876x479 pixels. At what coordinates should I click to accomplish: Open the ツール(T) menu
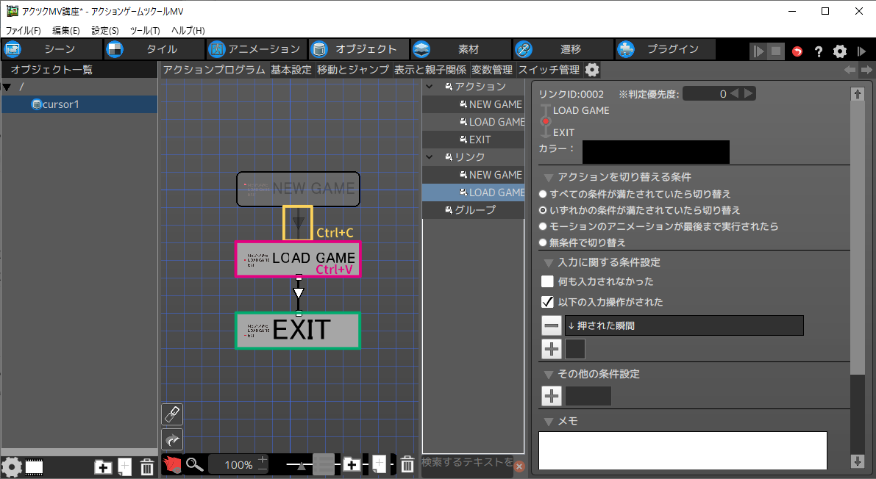coord(144,30)
